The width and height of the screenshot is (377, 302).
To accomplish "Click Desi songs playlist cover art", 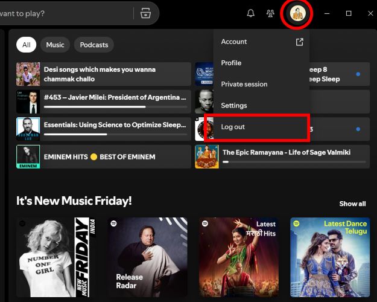I will point(28,74).
